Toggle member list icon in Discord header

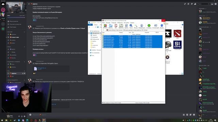point(195,4)
